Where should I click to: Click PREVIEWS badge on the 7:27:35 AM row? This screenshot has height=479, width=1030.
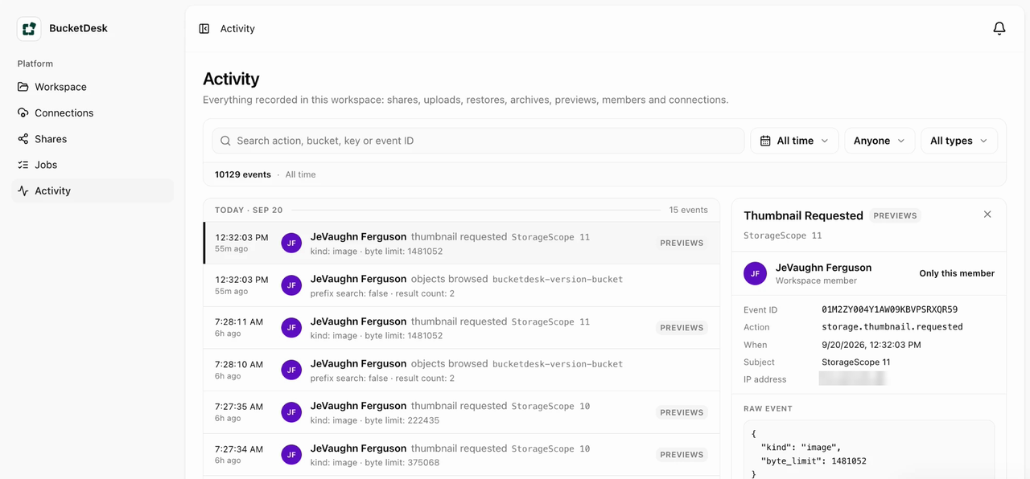(682, 412)
